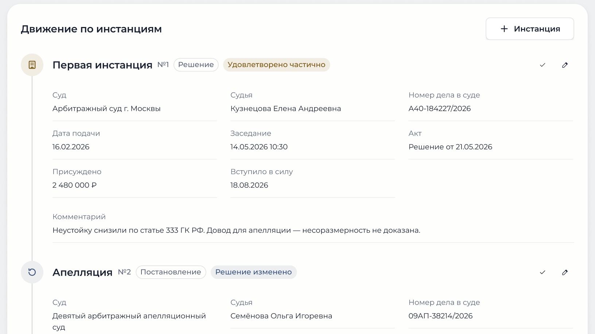Click the circular arrow icon of Апелляция

(32, 272)
